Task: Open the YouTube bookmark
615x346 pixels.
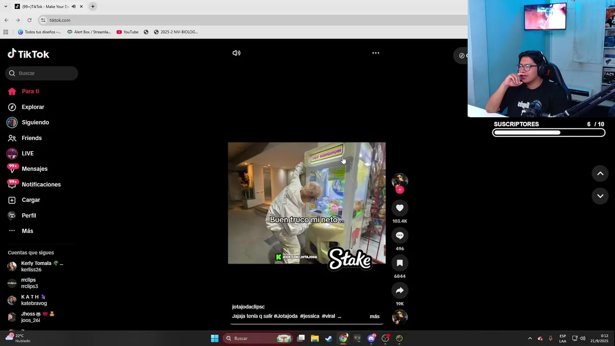Action: pyautogui.click(x=127, y=32)
